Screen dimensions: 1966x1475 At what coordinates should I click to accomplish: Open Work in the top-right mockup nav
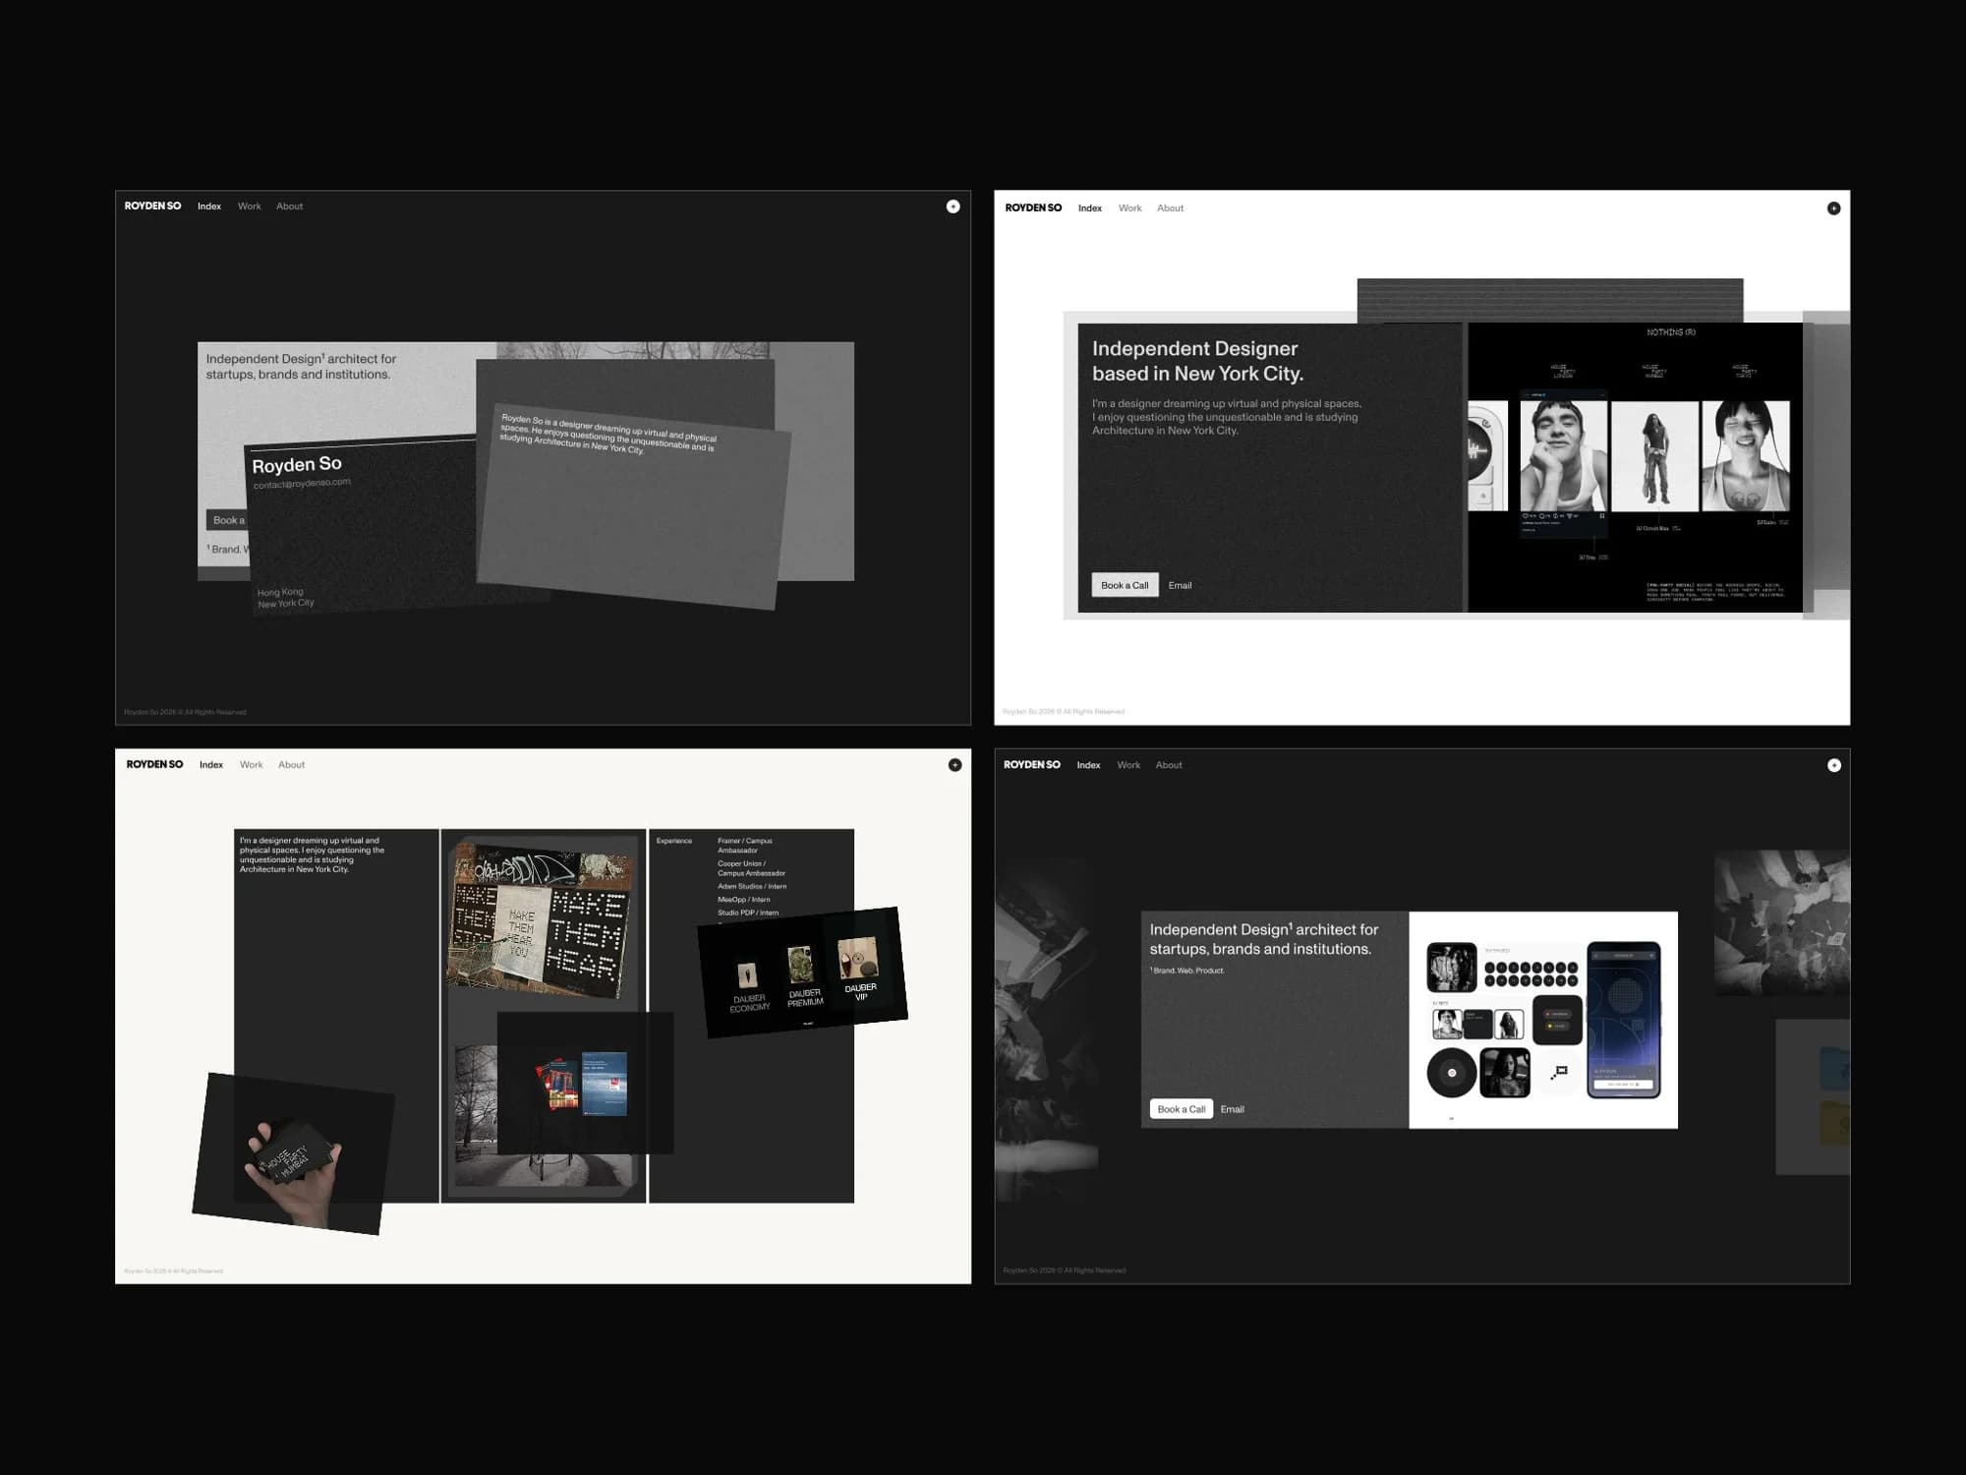coord(1129,208)
